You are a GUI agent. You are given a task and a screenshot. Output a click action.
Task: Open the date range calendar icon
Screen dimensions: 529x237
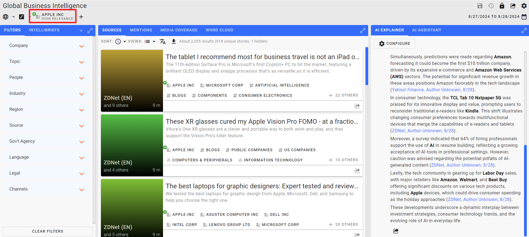(x=524, y=17)
